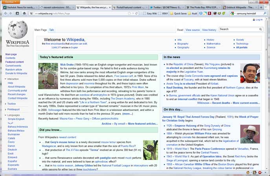The width and height of the screenshot is (270, 176).
Task: Click the search magnifier in browser search box
Action: (x=264, y=13)
